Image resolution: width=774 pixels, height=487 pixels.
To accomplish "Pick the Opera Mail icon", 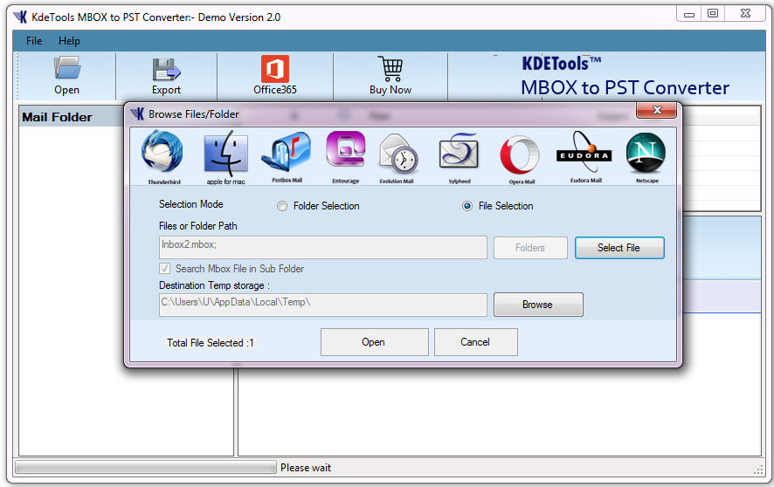I will [x=521, y=154].
